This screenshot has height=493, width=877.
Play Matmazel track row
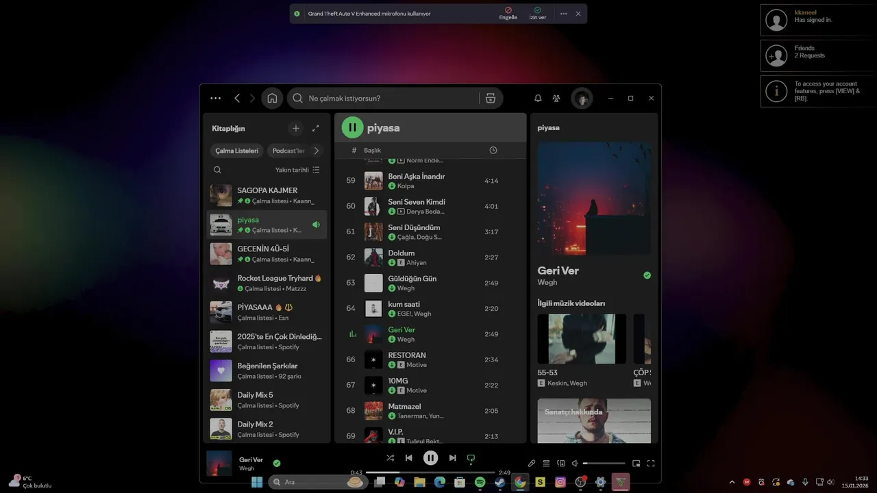point(432,411)
